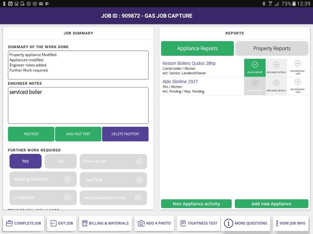Open Create Report for Alde Slimline 2927

pos(255,86)
